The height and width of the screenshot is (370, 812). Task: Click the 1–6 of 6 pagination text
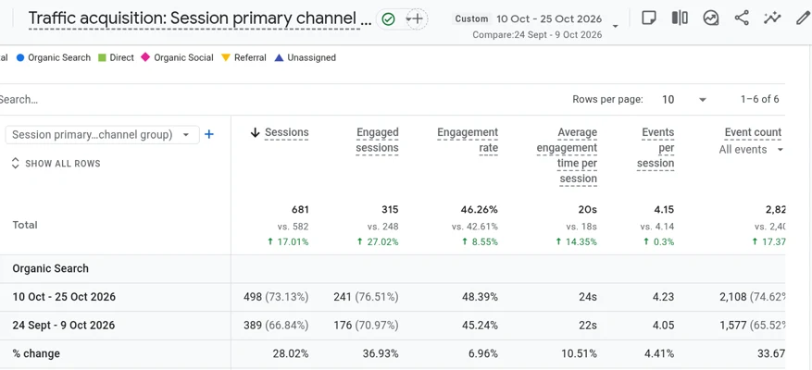(x=760, y=99)
